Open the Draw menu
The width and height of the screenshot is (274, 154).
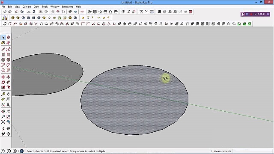36,7
